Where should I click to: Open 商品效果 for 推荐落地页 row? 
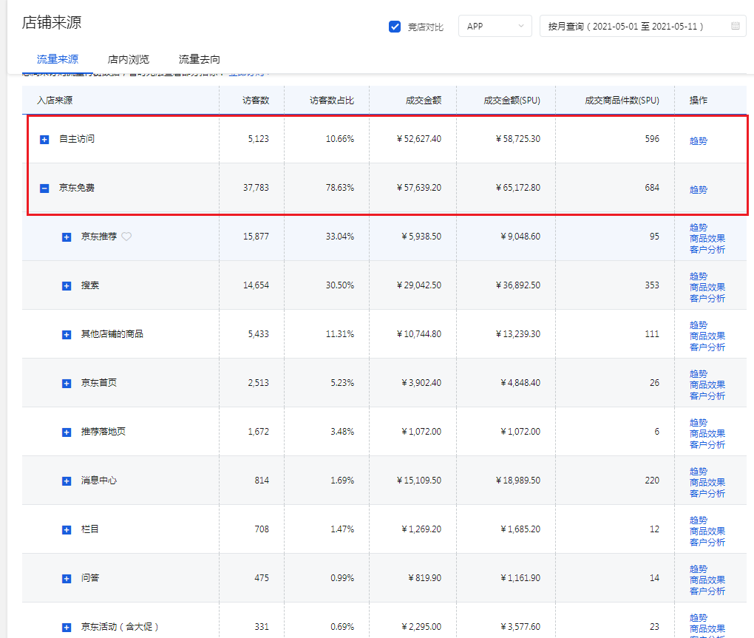click(x=707, y=434)
